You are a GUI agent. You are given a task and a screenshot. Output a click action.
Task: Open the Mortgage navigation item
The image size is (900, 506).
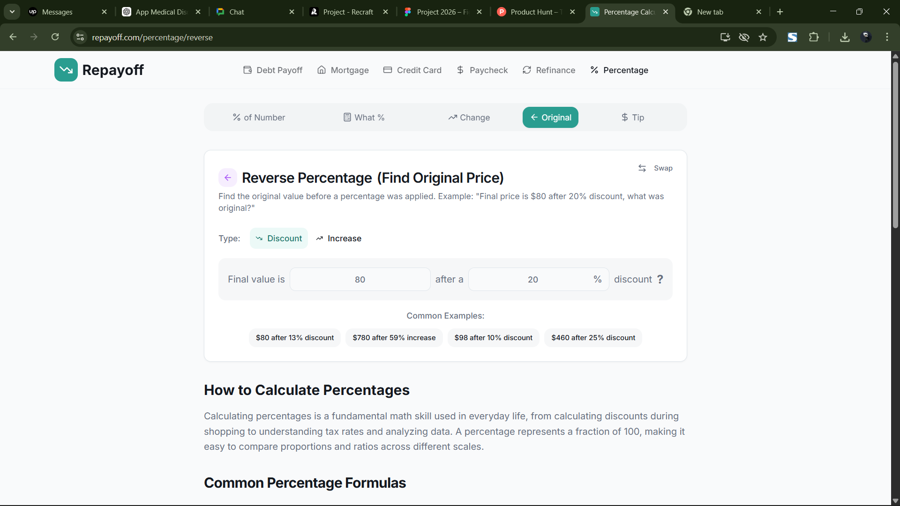pos(343,70)
